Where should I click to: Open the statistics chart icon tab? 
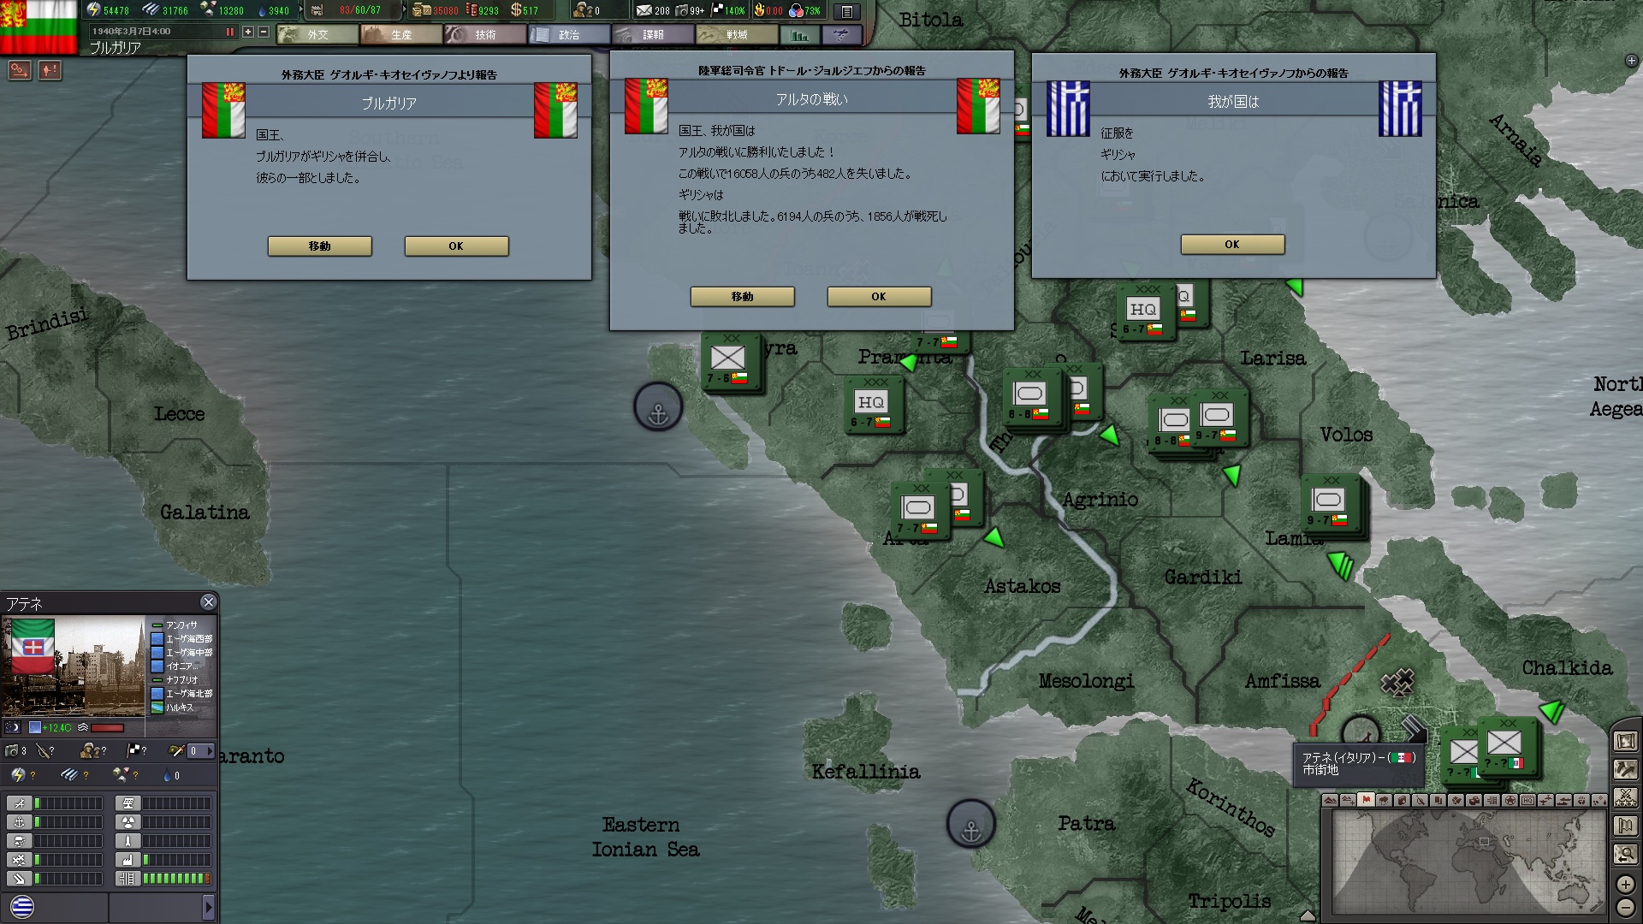[x=800, y=35]
